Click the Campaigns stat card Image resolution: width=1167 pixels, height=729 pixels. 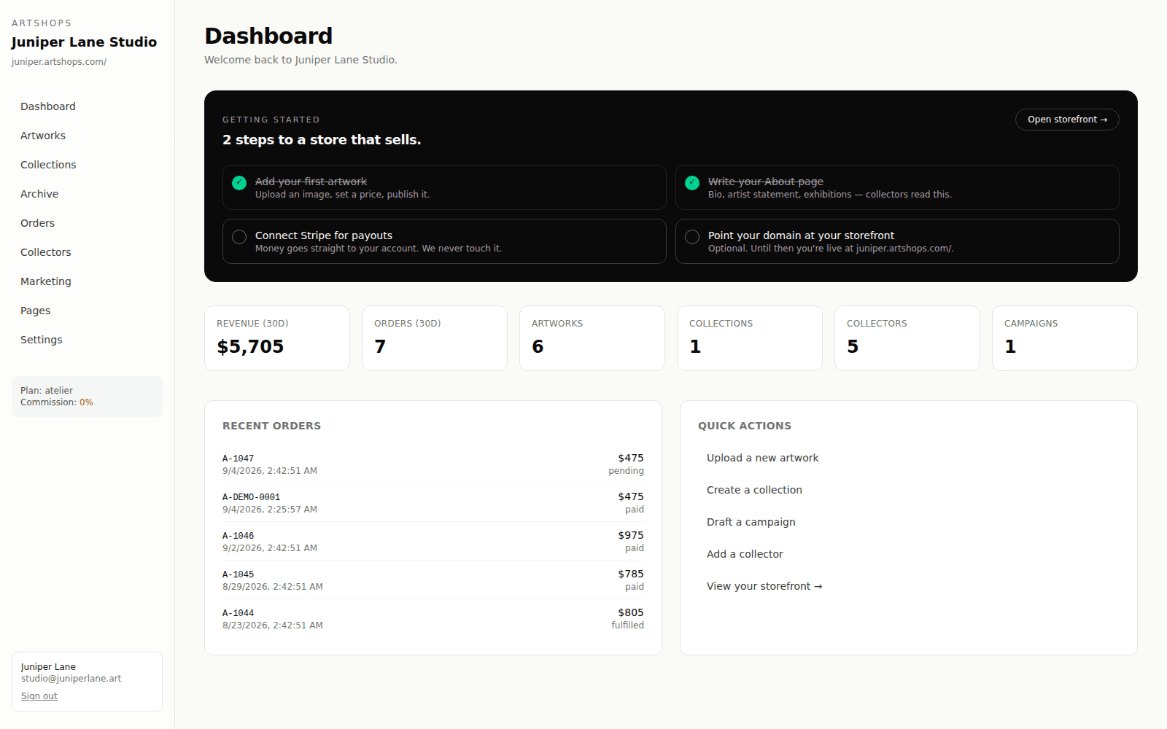coord(1065,338)
